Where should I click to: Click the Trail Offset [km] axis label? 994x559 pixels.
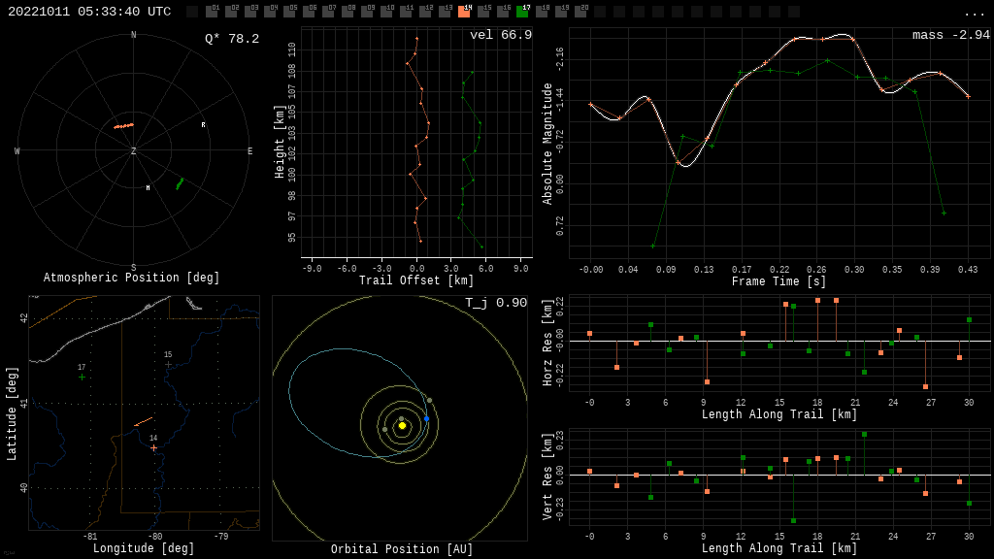[x=415, y=280]
